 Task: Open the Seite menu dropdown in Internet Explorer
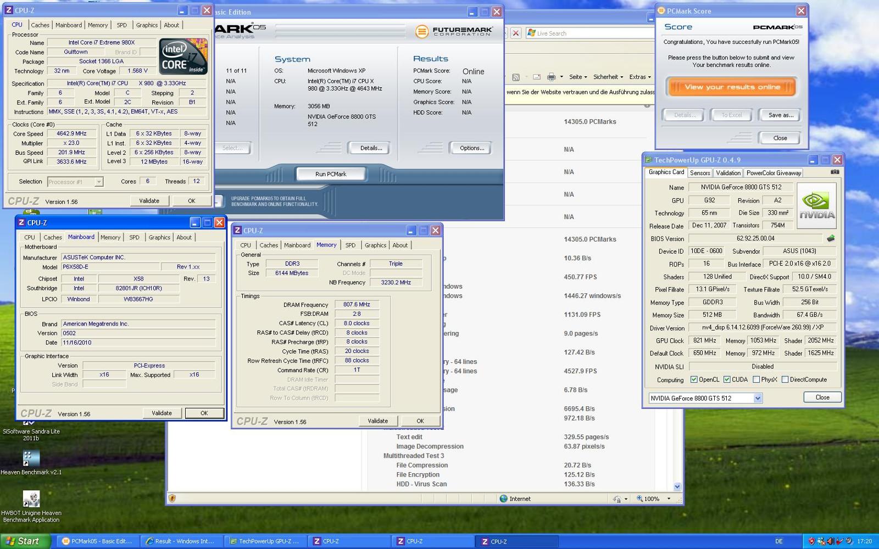578,77
